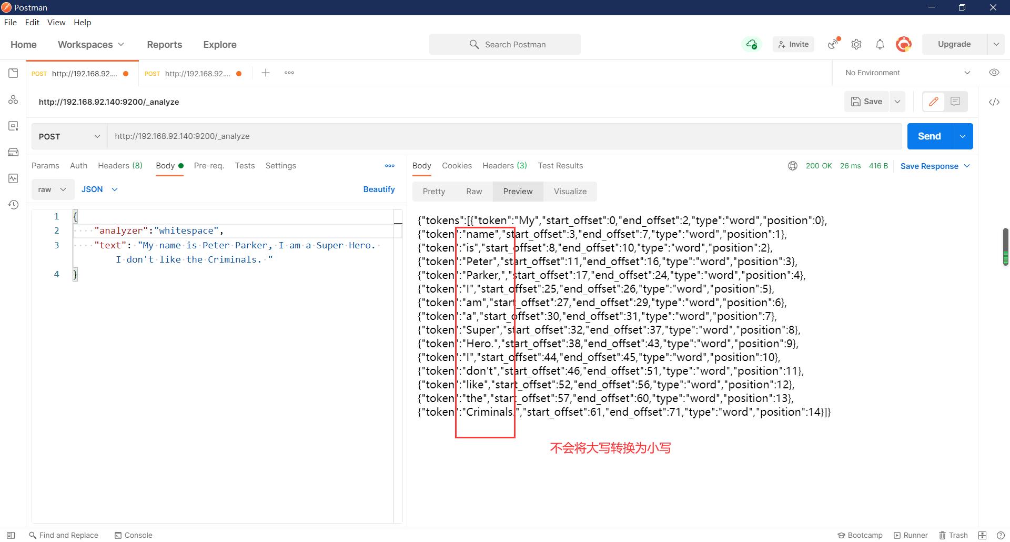Viewport: 1010px width, 542px height.
Task: Open the Pre-req. tab
Action: pyautogui.click(x=209, y=166)
